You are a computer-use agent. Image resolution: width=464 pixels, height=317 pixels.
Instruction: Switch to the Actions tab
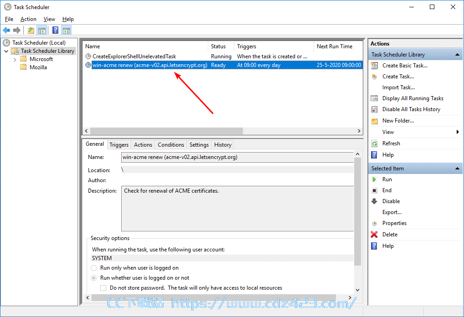coord(143,144)
